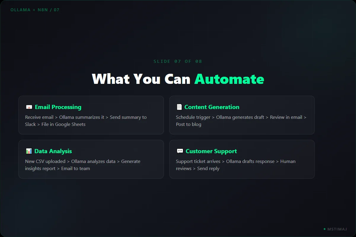Screen dimensions: 356x237
Task: Select the Customer Support heading
Action: 211,151
